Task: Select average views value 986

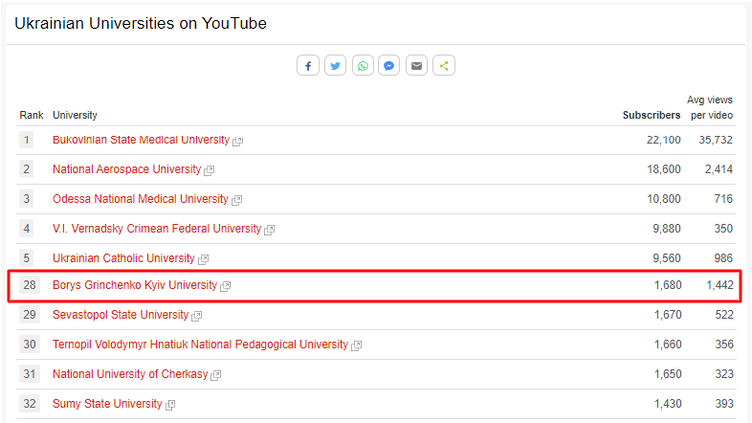Action: (723, 258)
